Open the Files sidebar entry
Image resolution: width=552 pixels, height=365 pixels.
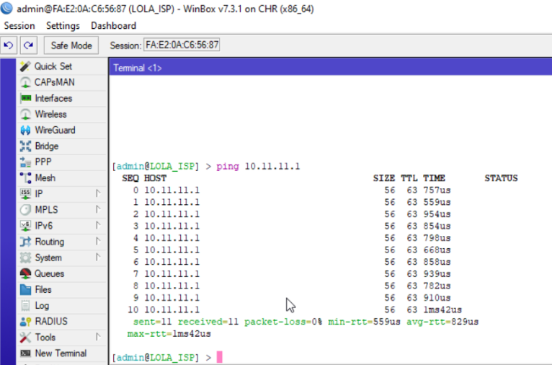point(26,289)
